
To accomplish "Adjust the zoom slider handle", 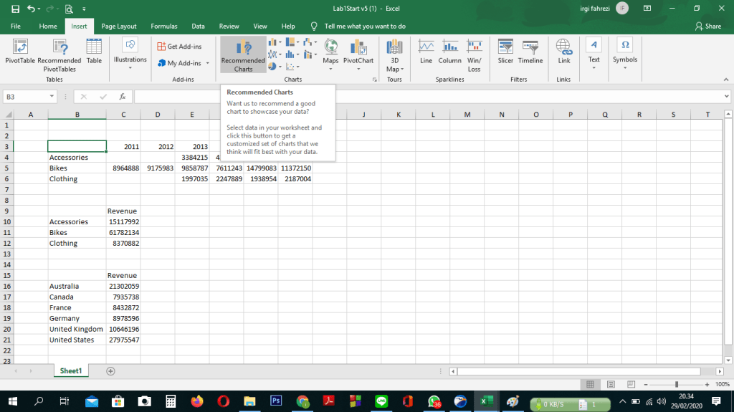I will pyautogui.click(x=676, y=385).
